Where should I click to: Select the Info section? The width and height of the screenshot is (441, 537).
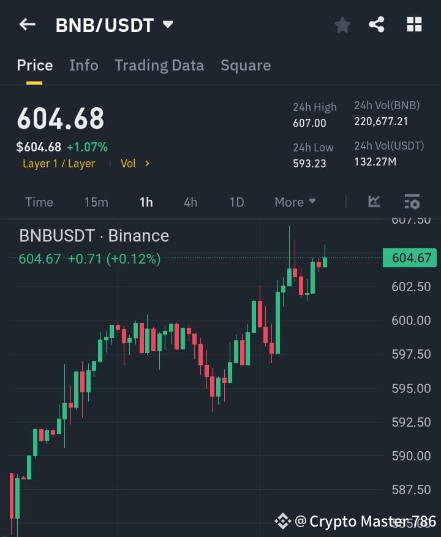point(84,65)
